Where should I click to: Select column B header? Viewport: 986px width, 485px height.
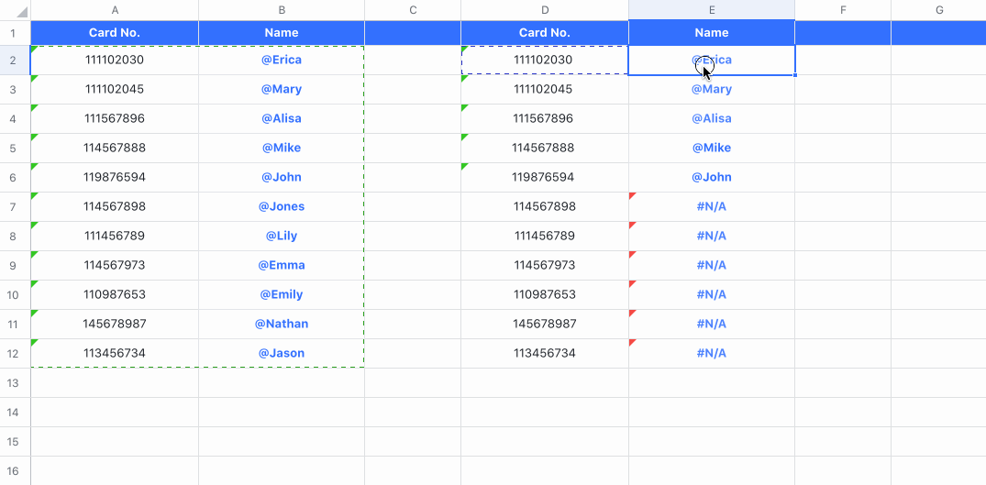coord(282,10)
